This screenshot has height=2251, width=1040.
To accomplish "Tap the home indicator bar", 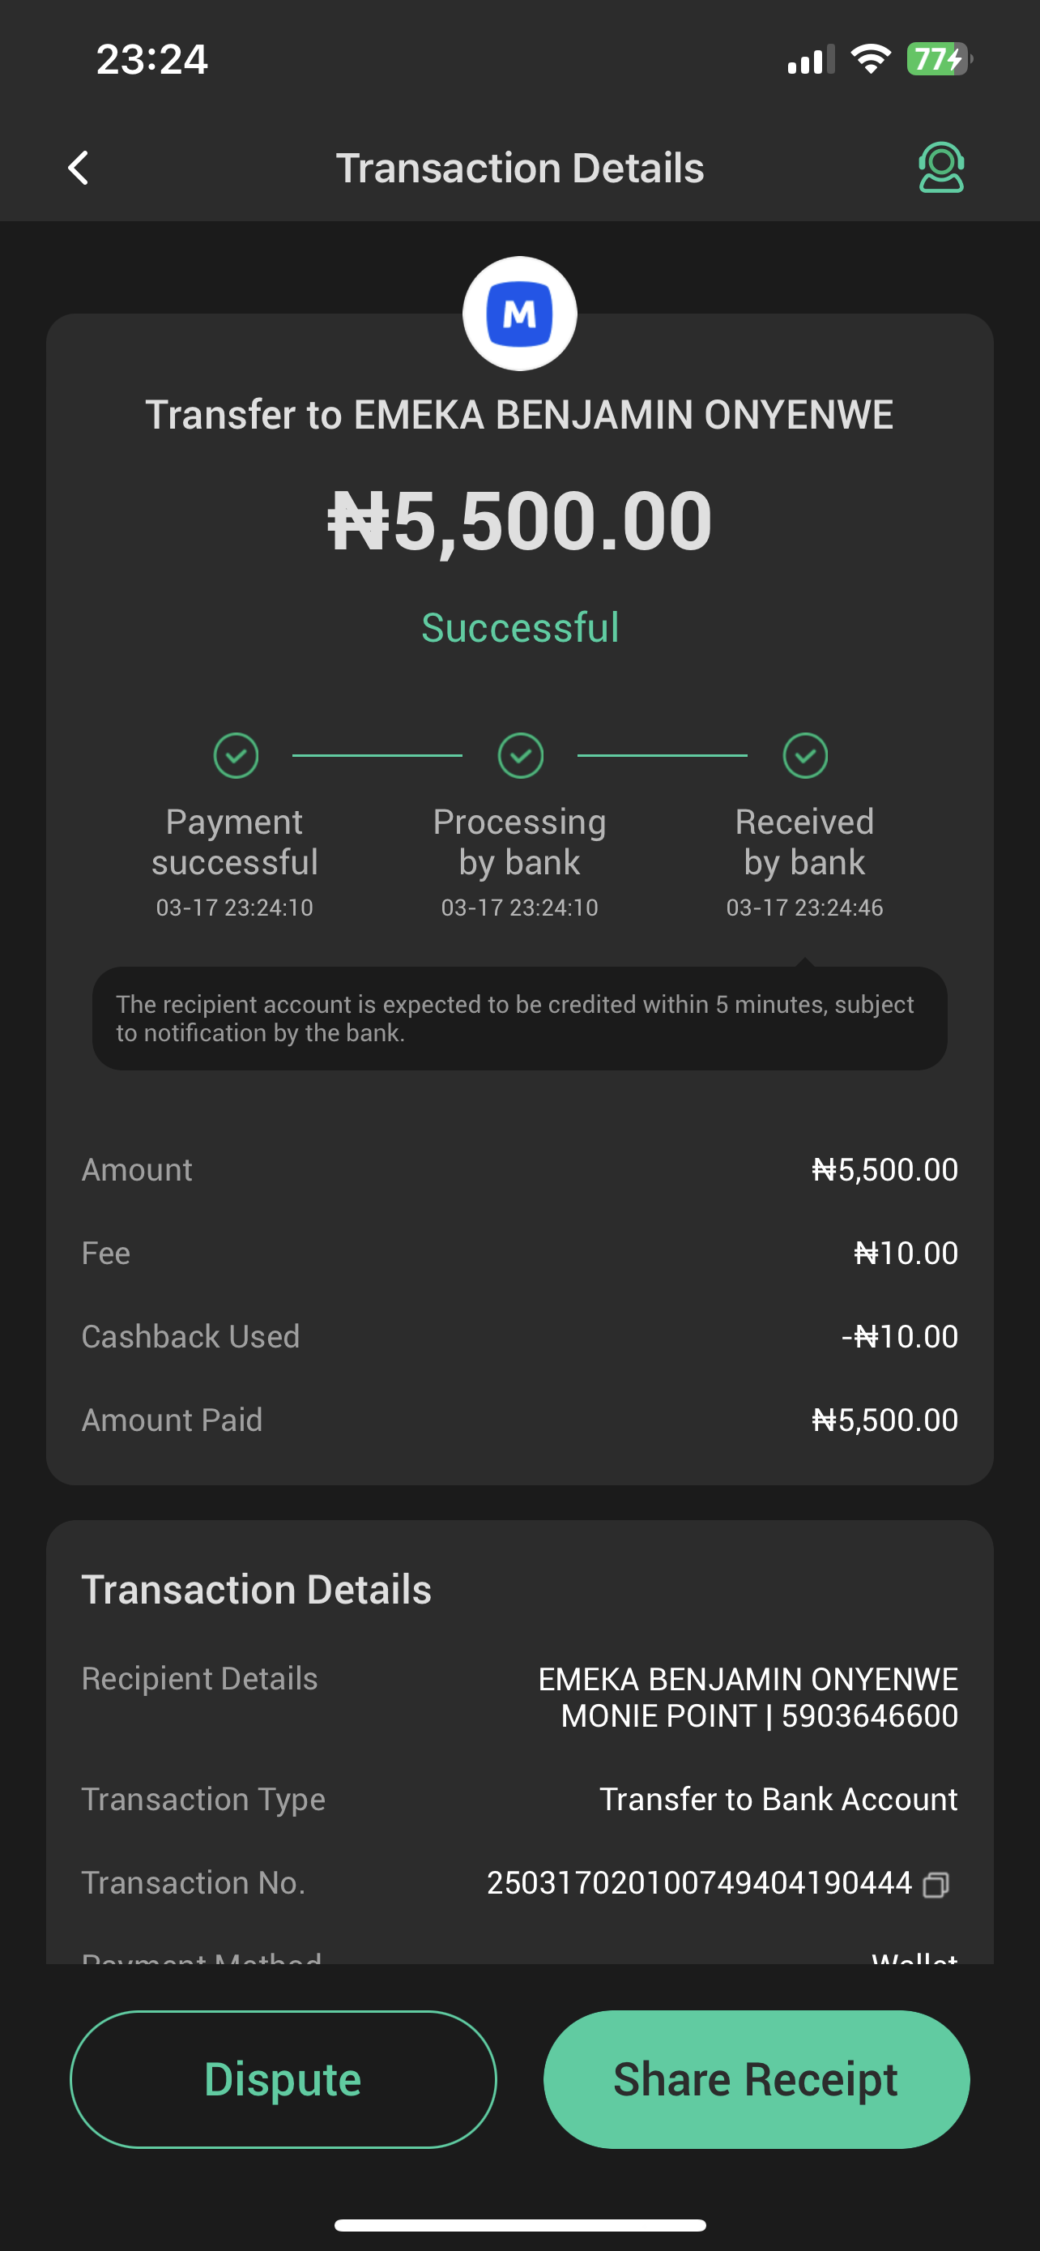I will (521, 2225).
